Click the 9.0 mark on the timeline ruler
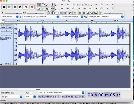134x104 pixels. [43, 21]
